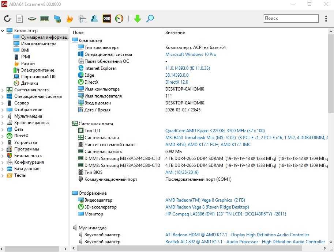Image resolution: width=334 pixels, height=252 pixels.
Task: Click the Сервер tower icon in sidebar
Action: (10, 103)
